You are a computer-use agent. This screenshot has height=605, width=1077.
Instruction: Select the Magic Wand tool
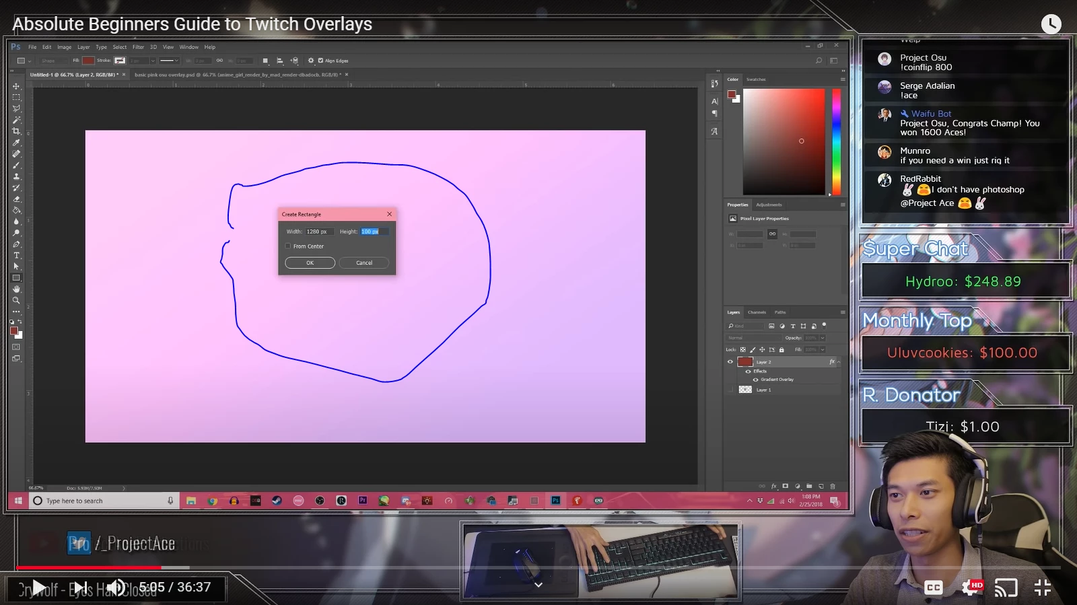point(16,120)
